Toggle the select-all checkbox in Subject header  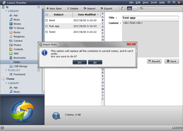(47, 15)
